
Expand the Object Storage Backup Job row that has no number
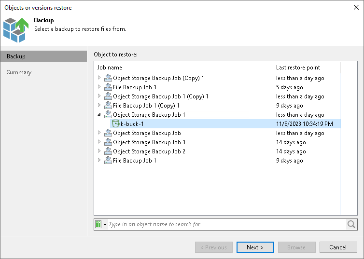tap(99, 133)
